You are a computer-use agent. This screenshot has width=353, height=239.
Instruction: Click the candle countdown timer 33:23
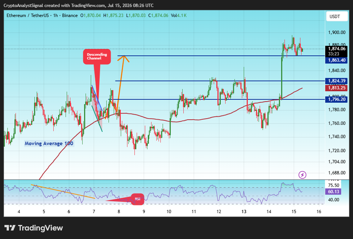333,54
